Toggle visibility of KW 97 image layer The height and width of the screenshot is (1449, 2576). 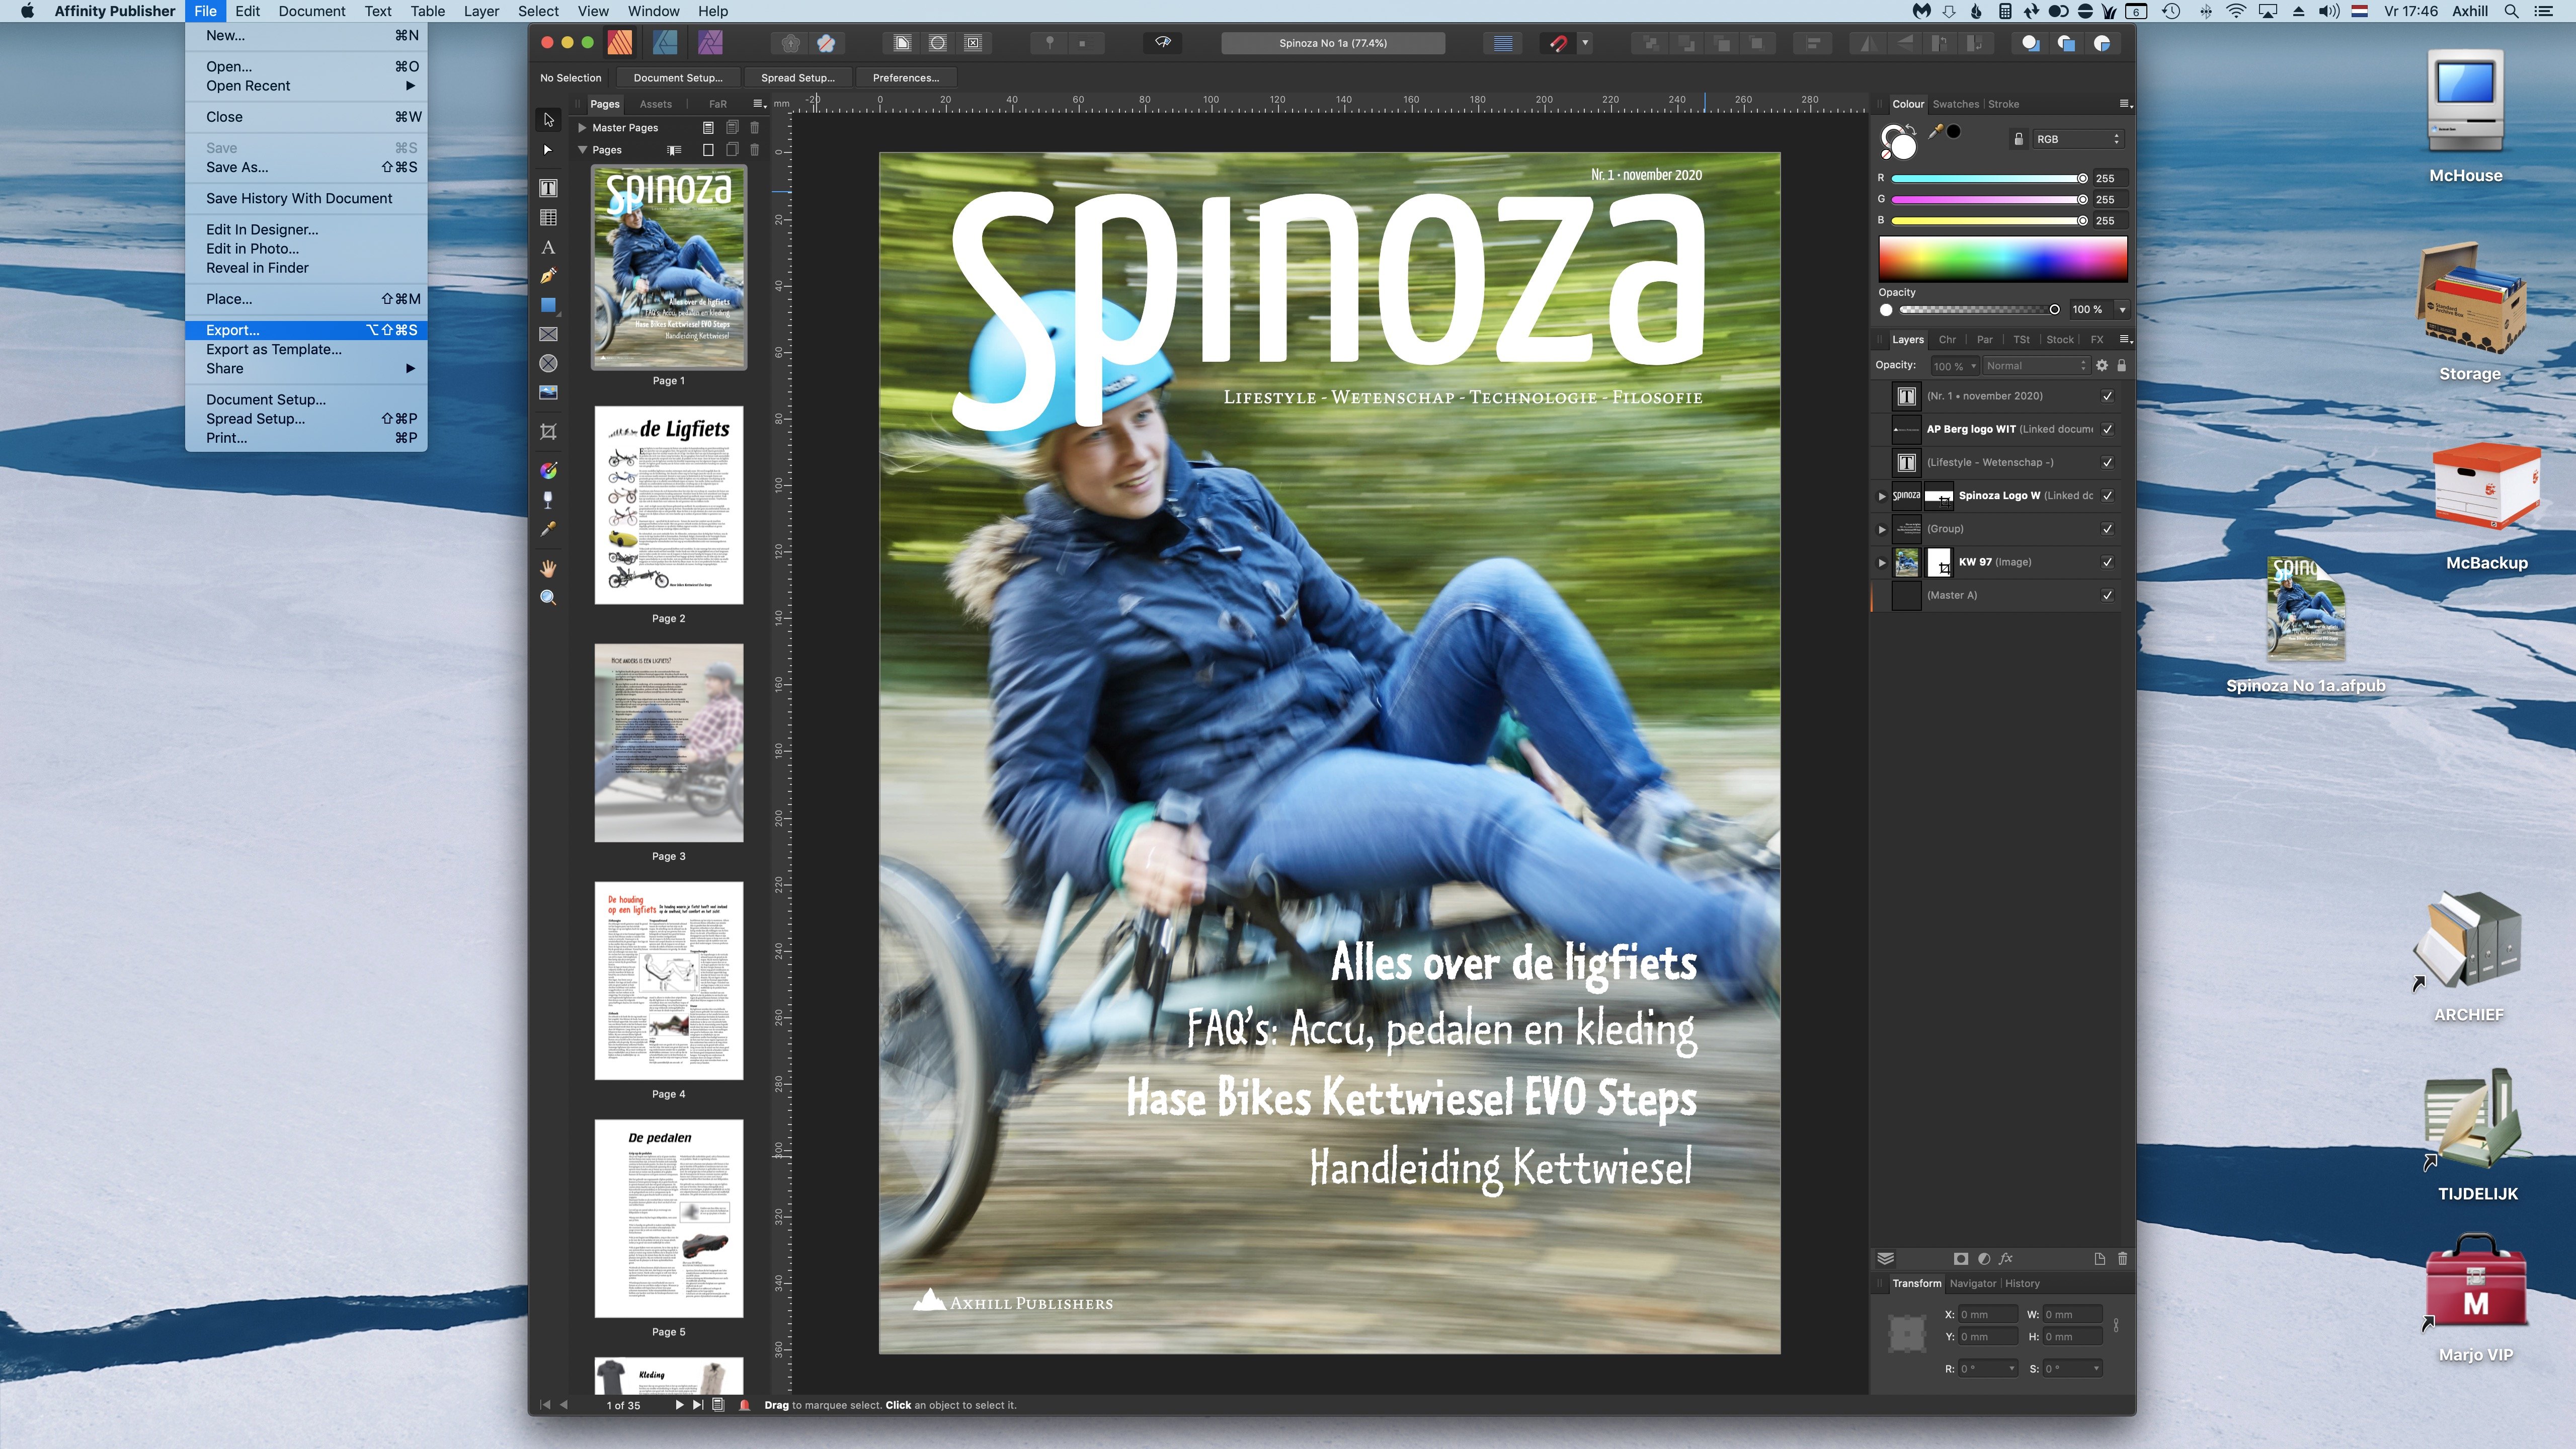2107,562
